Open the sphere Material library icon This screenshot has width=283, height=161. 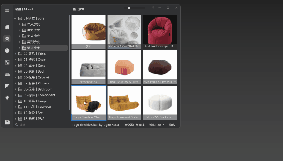[x=7, y=50]
